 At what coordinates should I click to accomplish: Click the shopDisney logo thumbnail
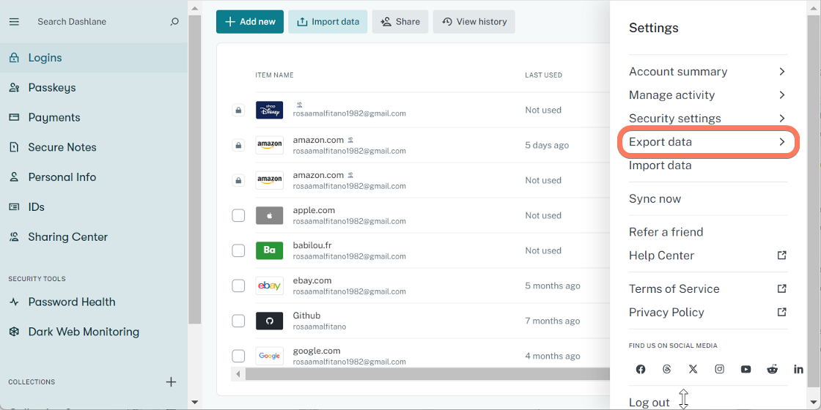click(269, 110)
